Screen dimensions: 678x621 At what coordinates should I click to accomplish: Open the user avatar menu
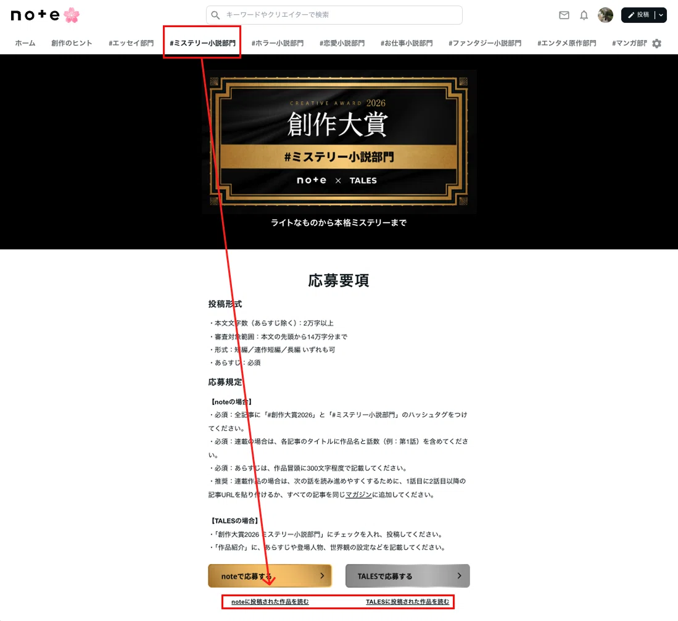(605, 15)
